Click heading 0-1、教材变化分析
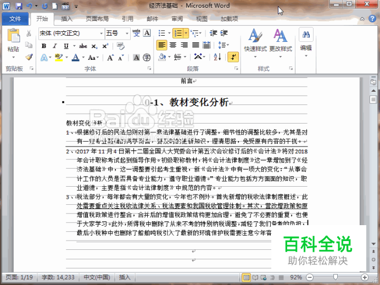Screen dimensions: 380x285 (x=187, y=102)
